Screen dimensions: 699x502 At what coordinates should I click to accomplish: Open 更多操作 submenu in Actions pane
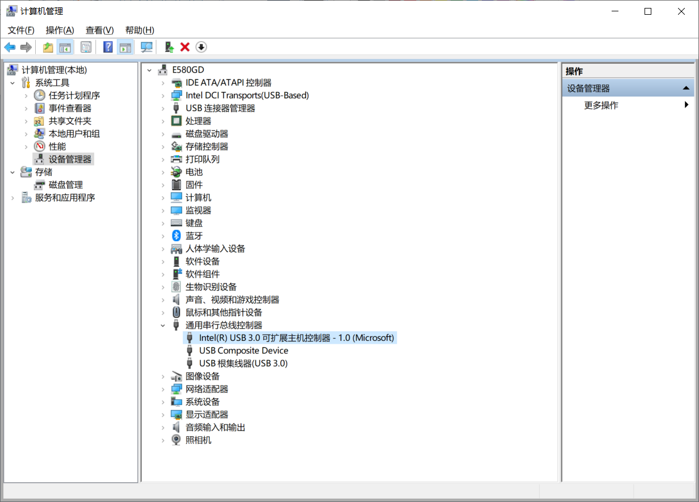[x=628, y=105]
